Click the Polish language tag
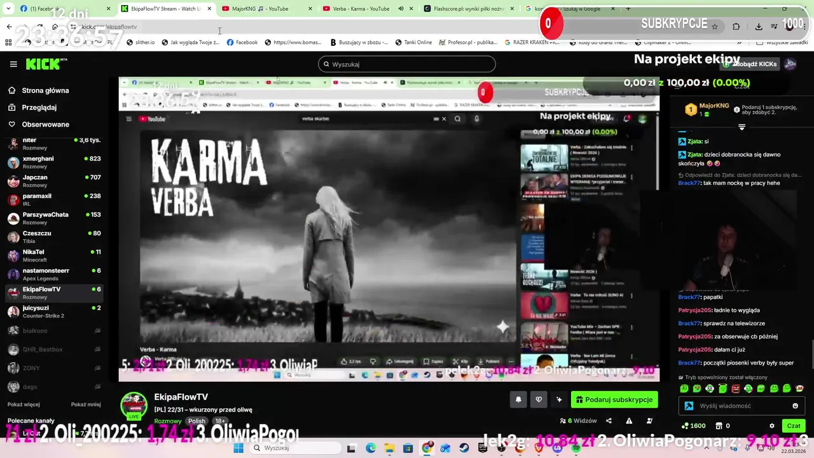814x458 pixels. point(197,421)
